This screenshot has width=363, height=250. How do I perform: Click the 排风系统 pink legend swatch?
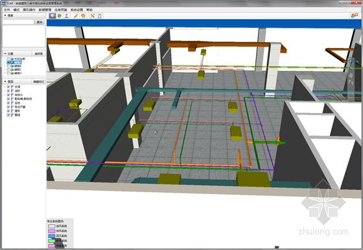click(51, 231)
